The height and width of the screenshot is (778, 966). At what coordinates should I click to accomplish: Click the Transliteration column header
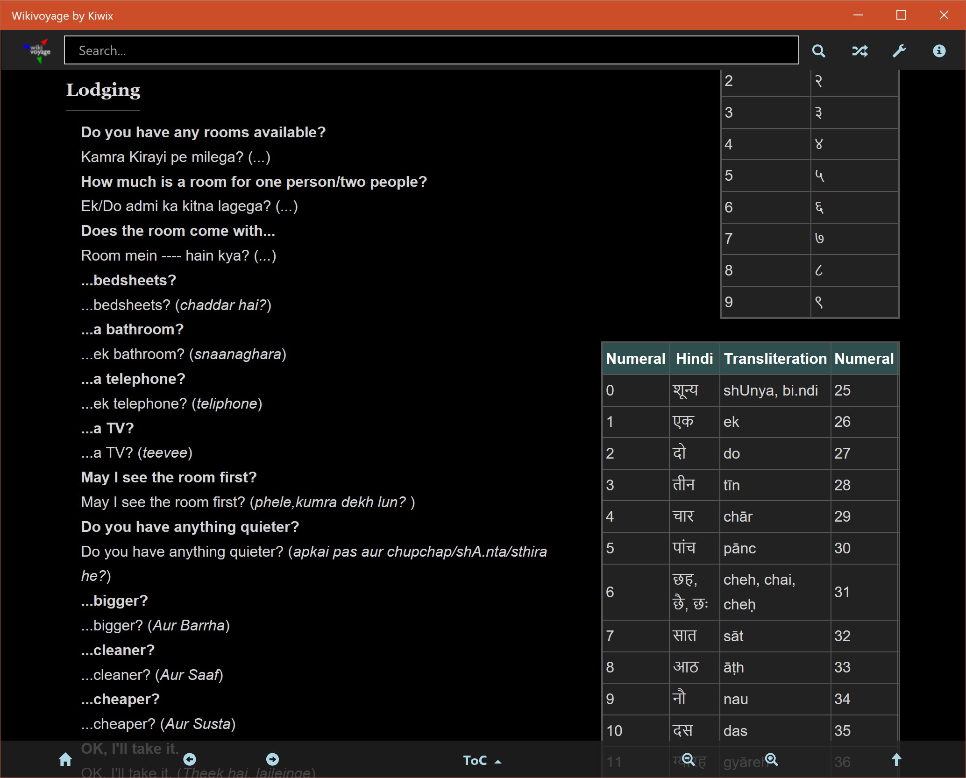pos(775,359)
